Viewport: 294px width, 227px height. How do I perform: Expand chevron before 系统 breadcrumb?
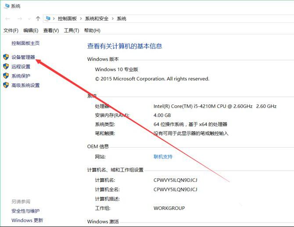[x=113, y=18]
